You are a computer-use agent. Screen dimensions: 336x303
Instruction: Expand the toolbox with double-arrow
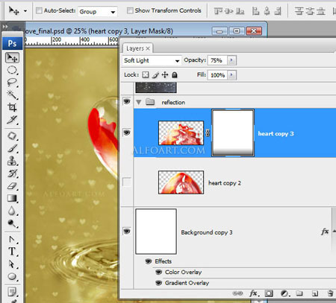[x=5, y=27]
